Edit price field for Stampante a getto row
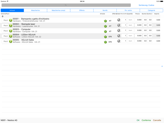Image resolution: width=164 pixels, height=123 pixels. 138,20
